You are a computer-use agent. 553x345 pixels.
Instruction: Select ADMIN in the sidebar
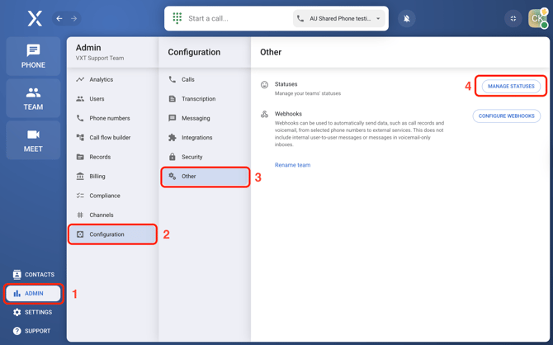point(33,293)
